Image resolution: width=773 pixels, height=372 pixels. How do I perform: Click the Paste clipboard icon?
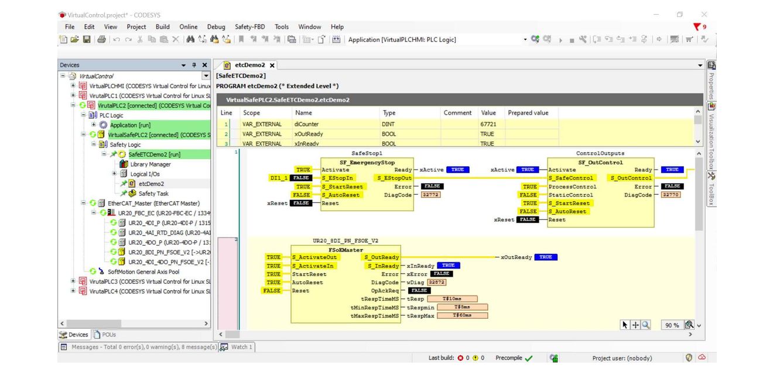coord(164,40)
